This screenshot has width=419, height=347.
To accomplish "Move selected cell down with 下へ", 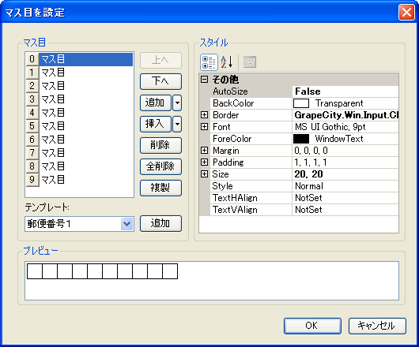I will pyautogui.click(x=160, y=81).
